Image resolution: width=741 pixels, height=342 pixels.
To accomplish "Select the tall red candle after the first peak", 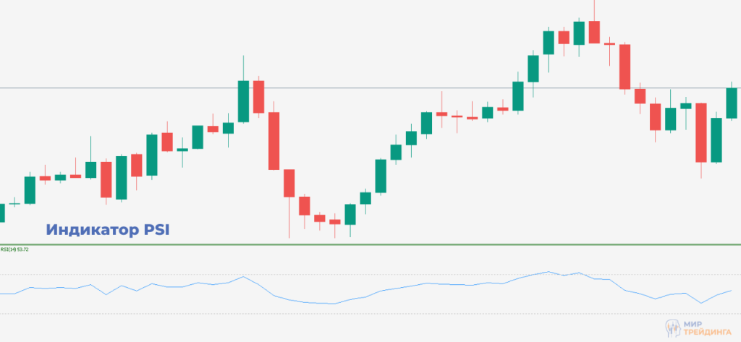I will tap(274, 141).
